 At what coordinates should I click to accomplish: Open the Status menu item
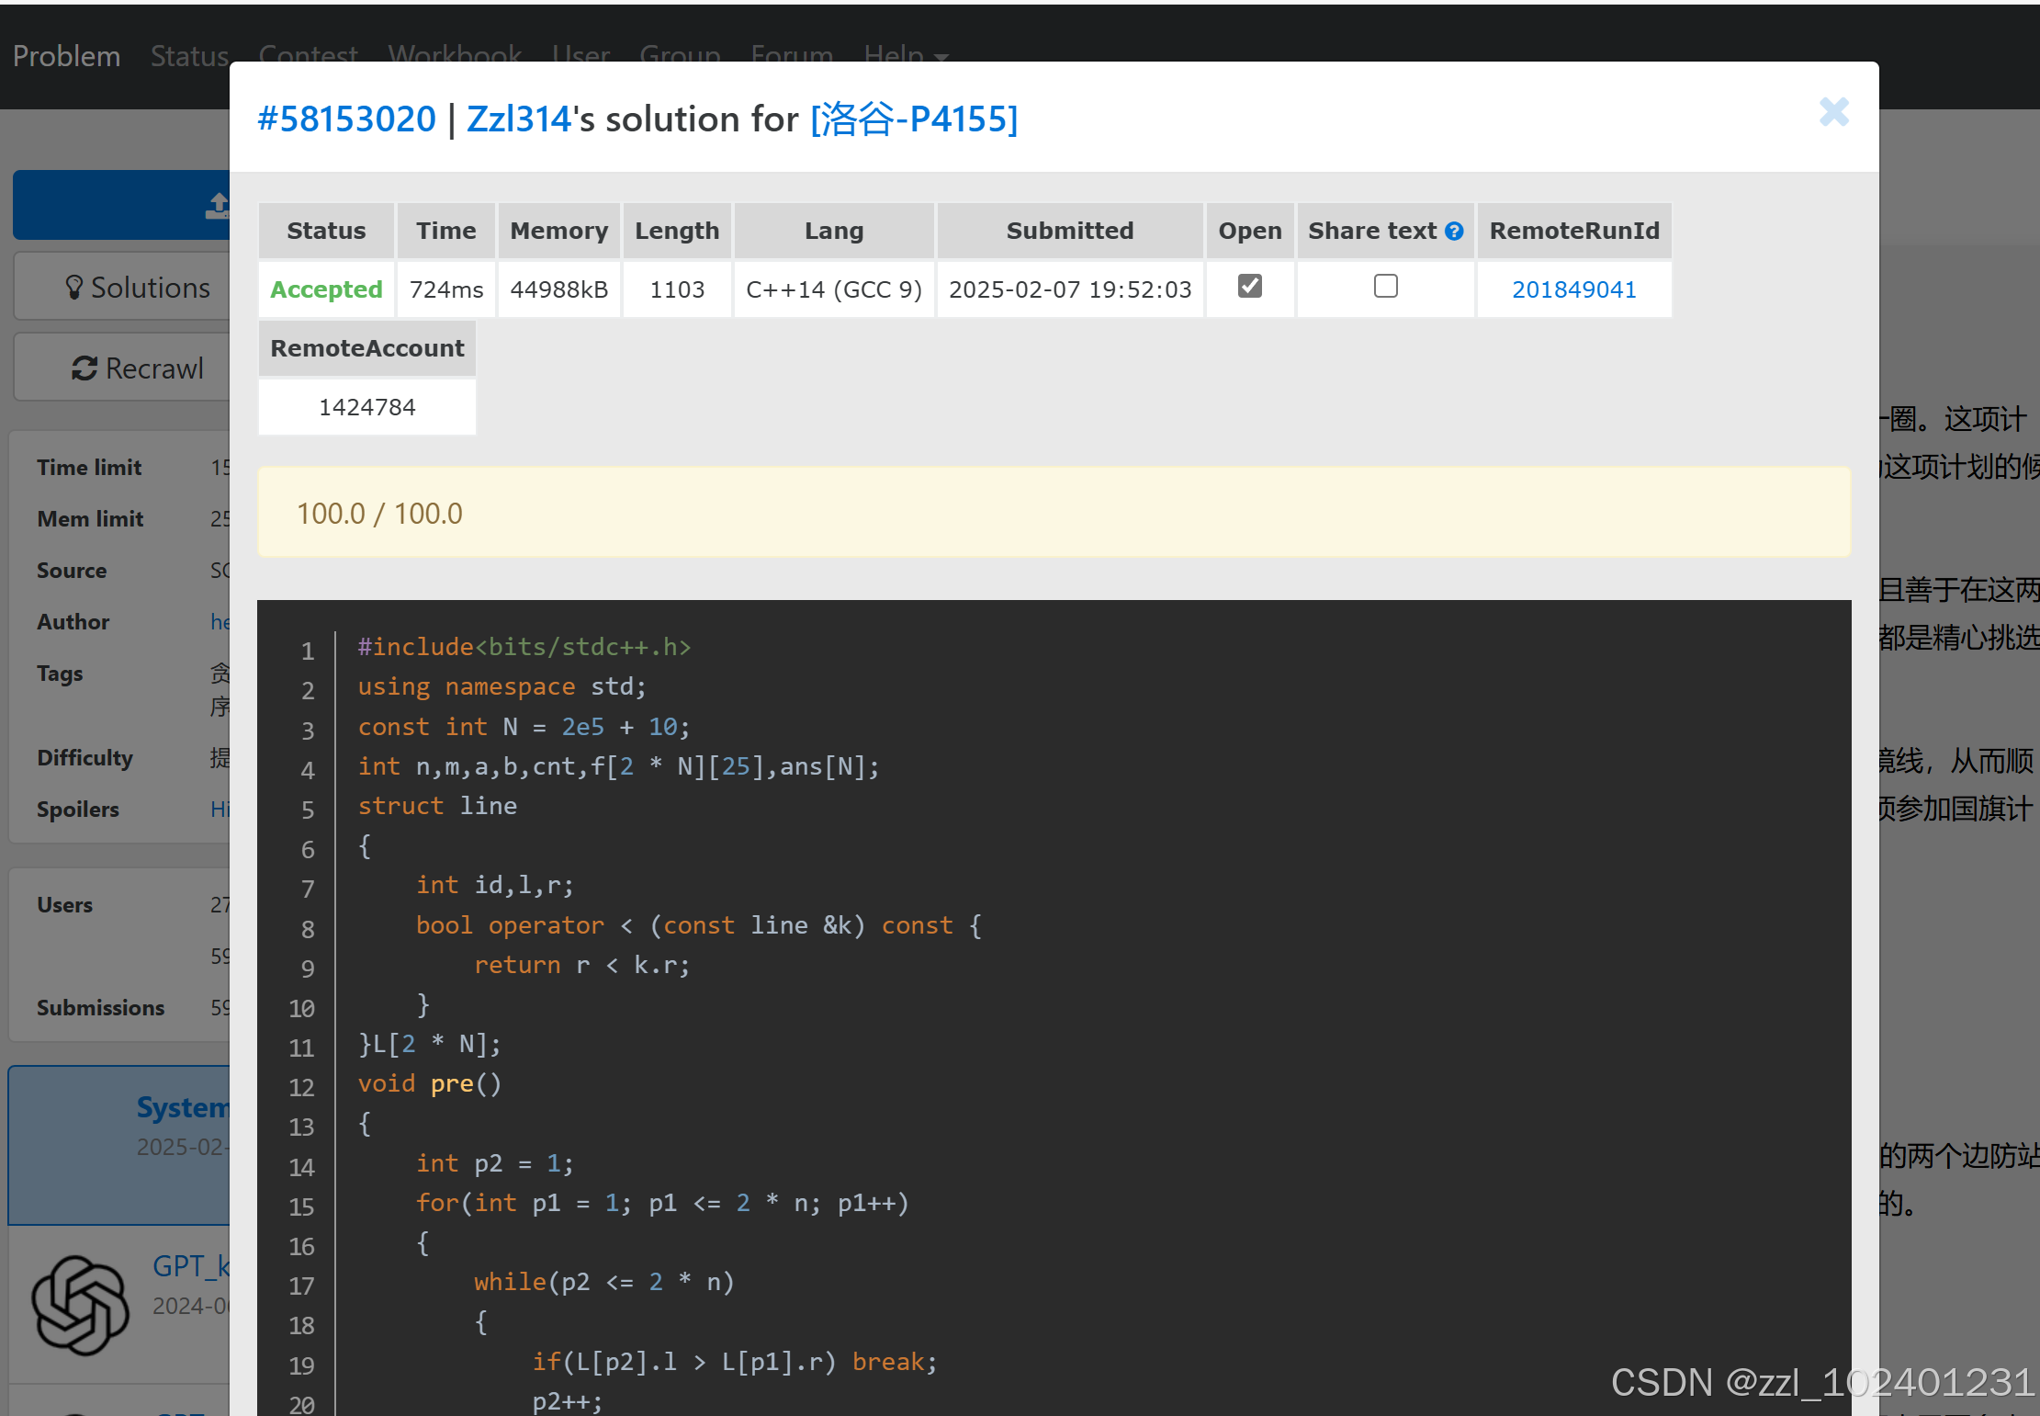[x=189, y=56]
